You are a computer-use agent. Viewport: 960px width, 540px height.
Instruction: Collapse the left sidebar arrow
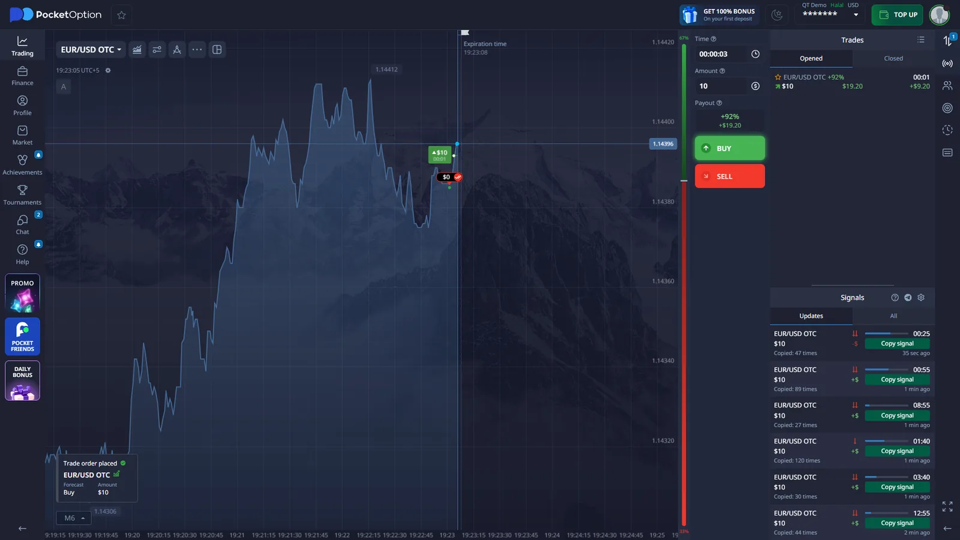click(22, 529)
